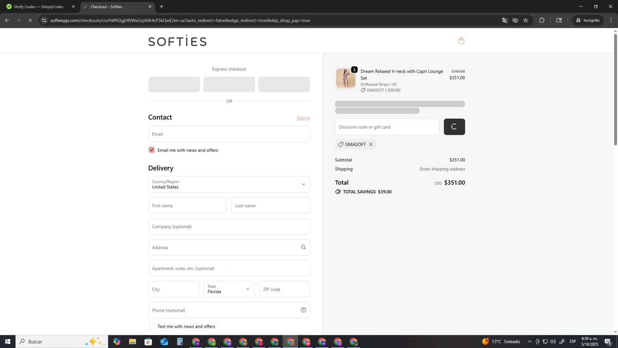Focus the ZIP code field
This screenshot has width=618, height=348.
284,289
